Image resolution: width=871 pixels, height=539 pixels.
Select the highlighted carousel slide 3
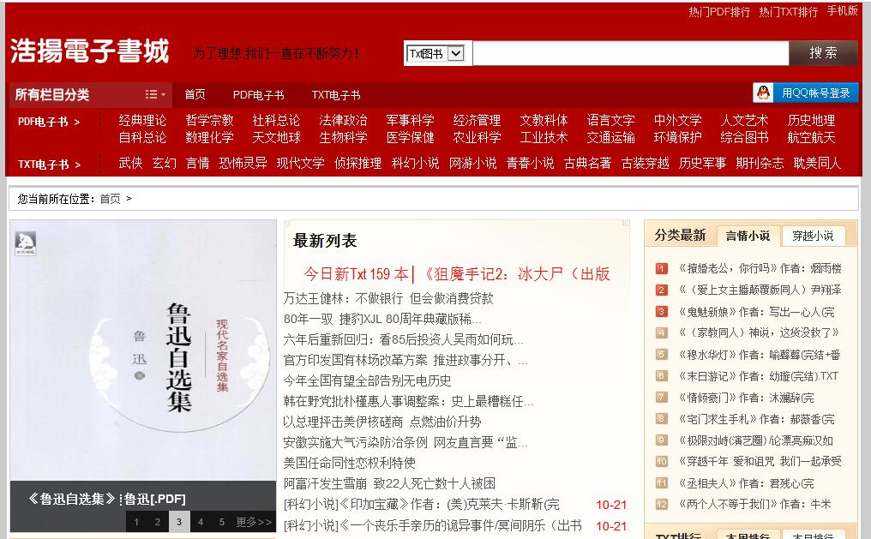[x=179, y=522]
